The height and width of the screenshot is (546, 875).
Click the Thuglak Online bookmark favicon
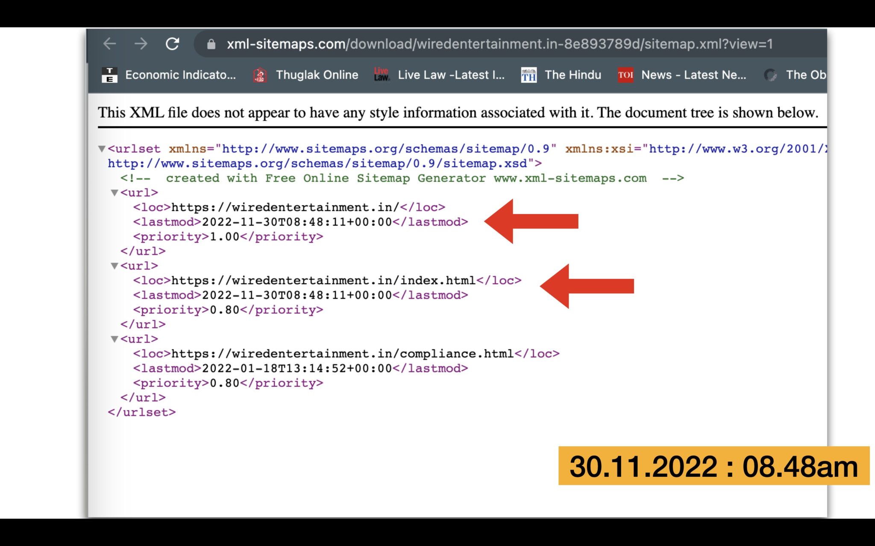[x=260, y=75]
